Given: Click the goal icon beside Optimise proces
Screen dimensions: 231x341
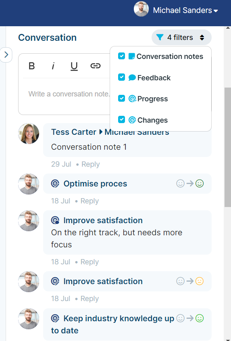Looking at the screenshot, I should click(55, 184).
